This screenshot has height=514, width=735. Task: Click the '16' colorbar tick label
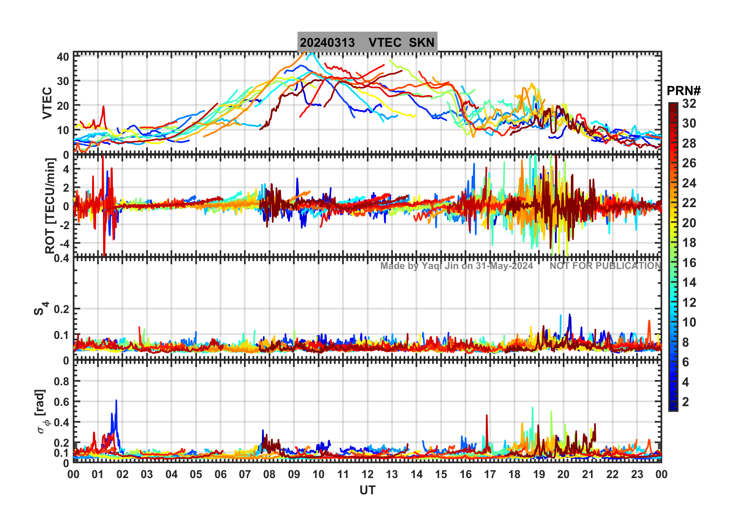pos(689,263)
